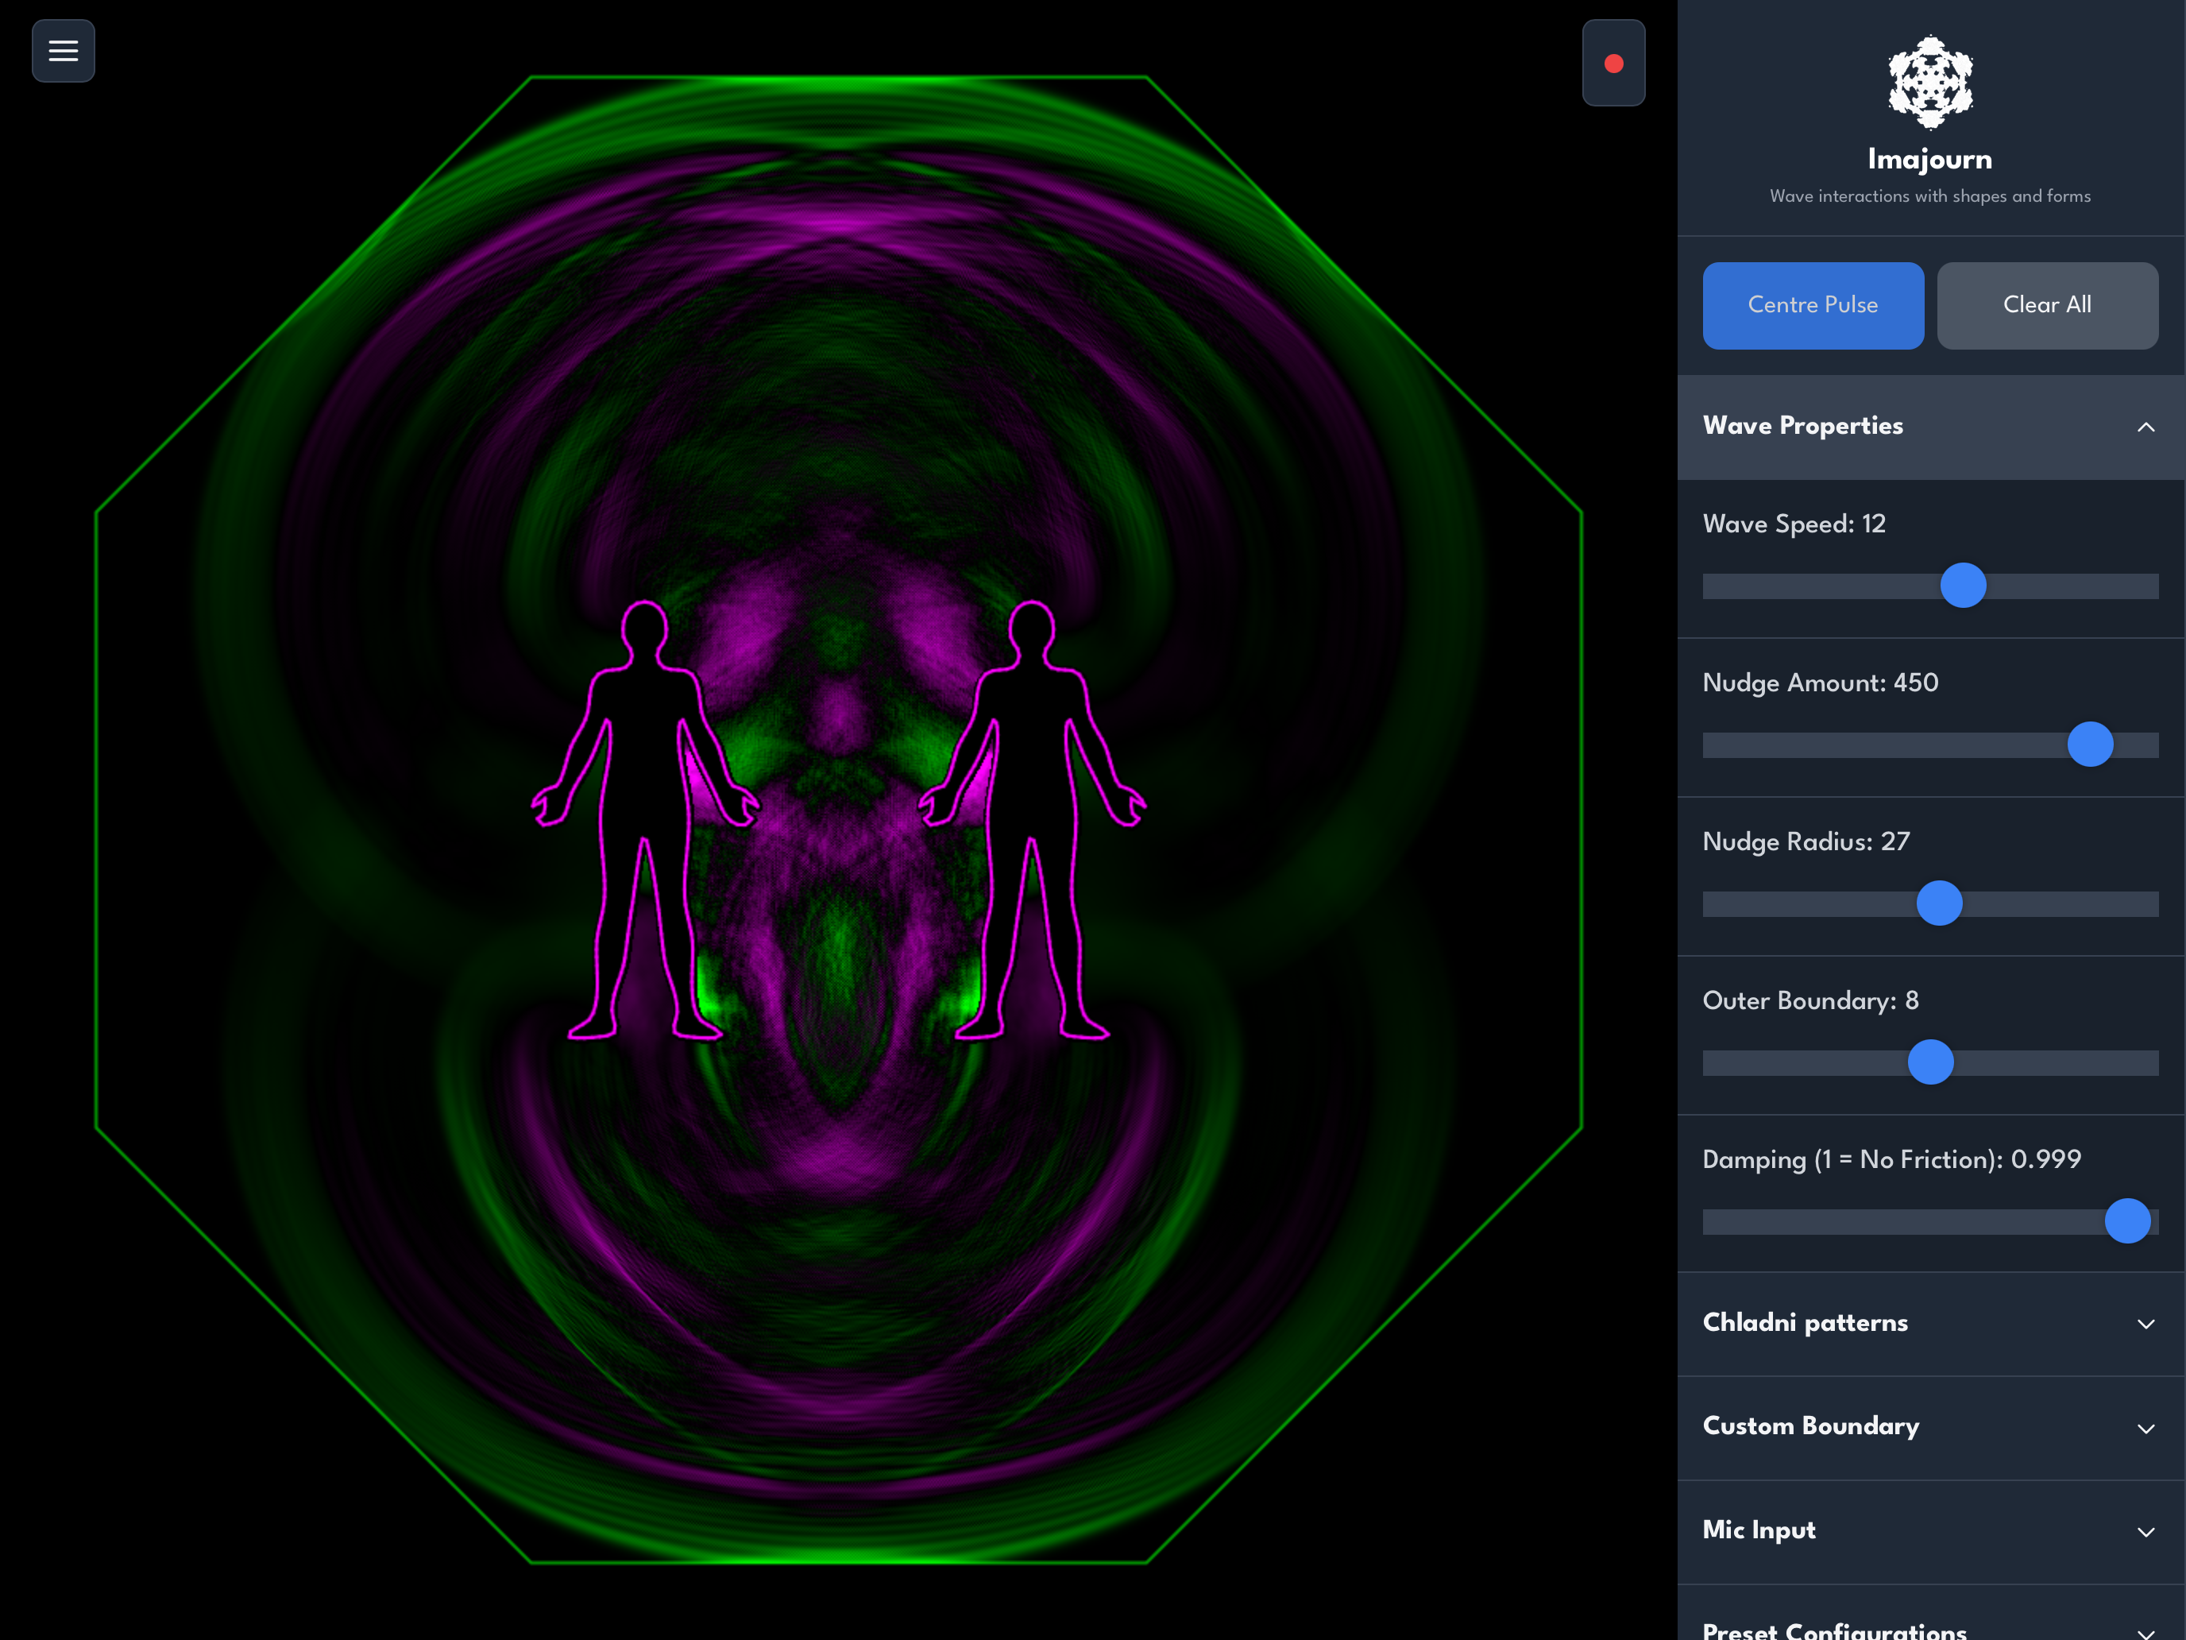This screenshot has width=2186, height=1640.
Task: Click the Wave Properties header title
Action: coord(1802,426)
